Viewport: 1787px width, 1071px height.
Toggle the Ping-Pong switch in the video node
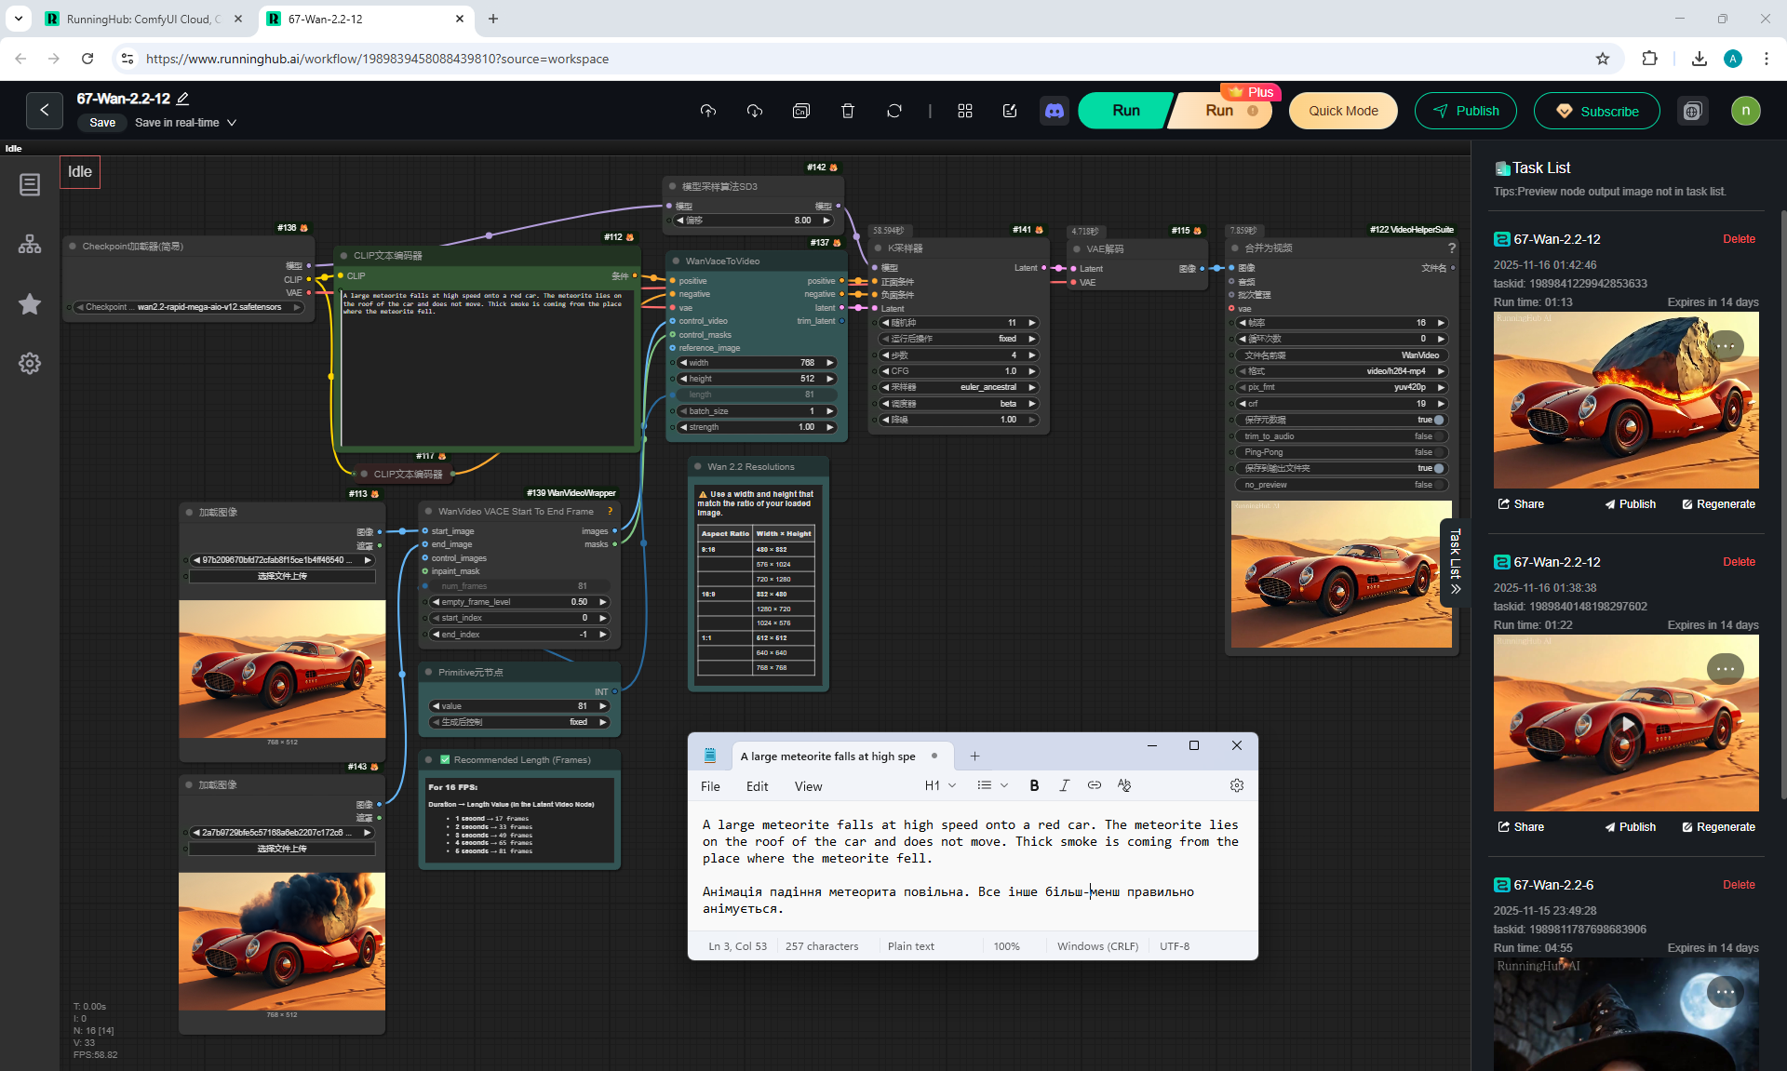[1438, 452]
